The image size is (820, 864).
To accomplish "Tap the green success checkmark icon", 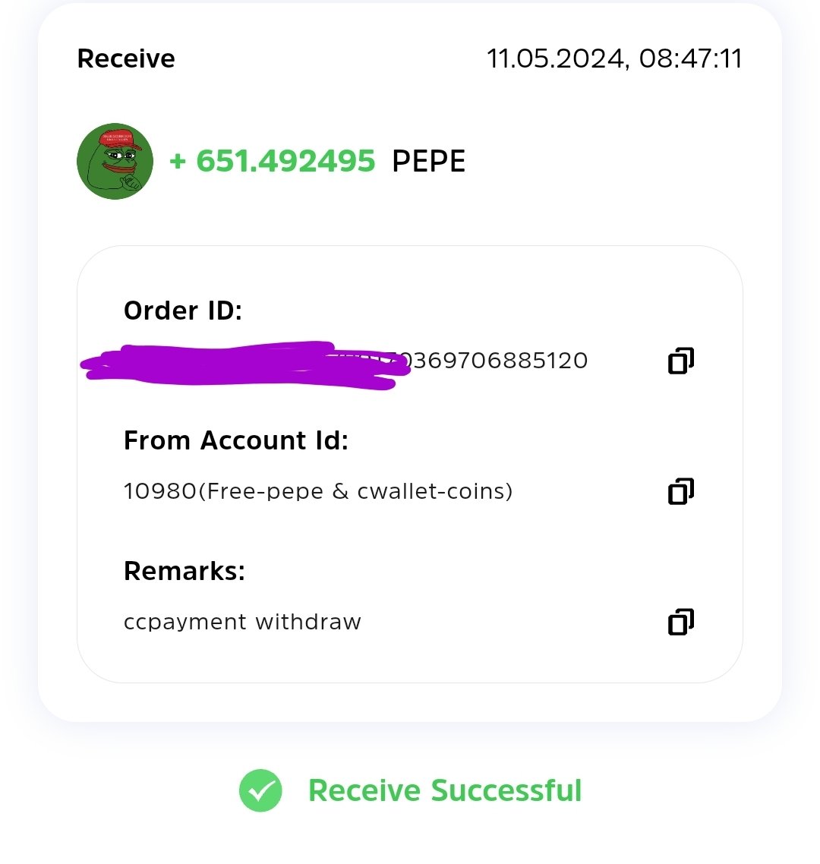I will 260,790.
